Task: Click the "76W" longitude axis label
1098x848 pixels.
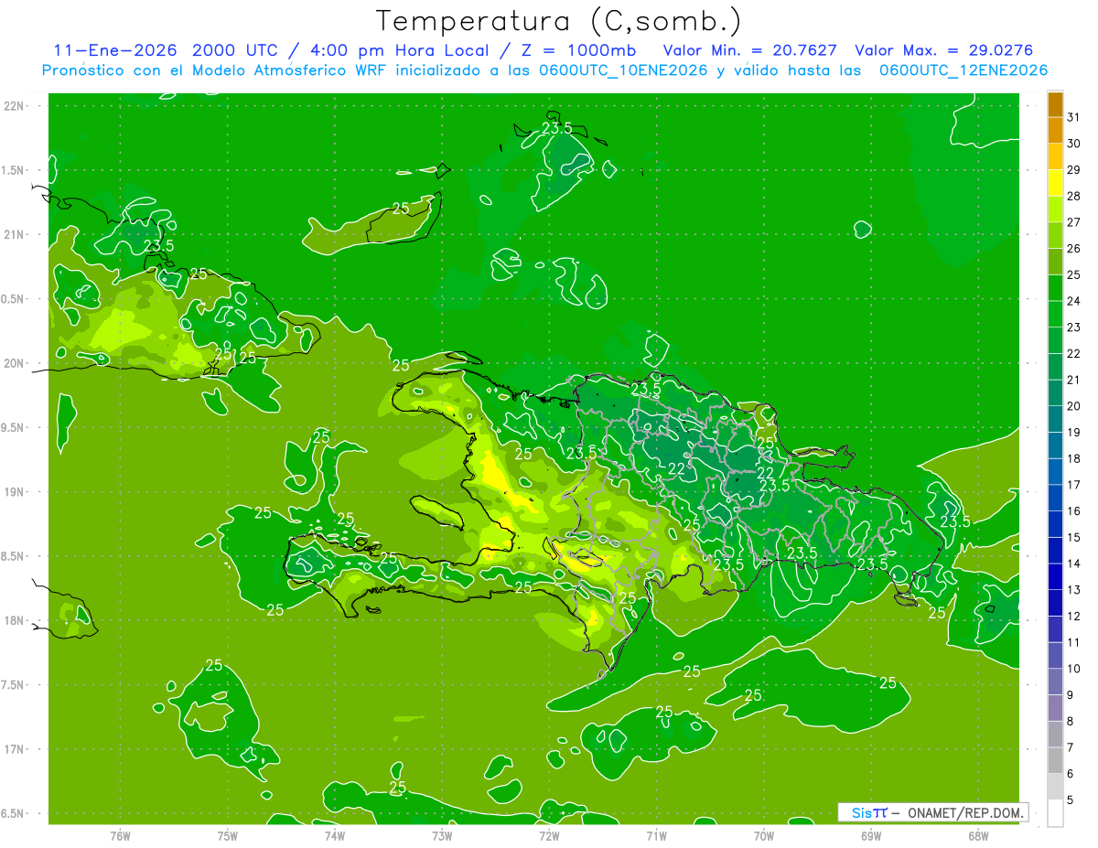Action: coord(121,836)
